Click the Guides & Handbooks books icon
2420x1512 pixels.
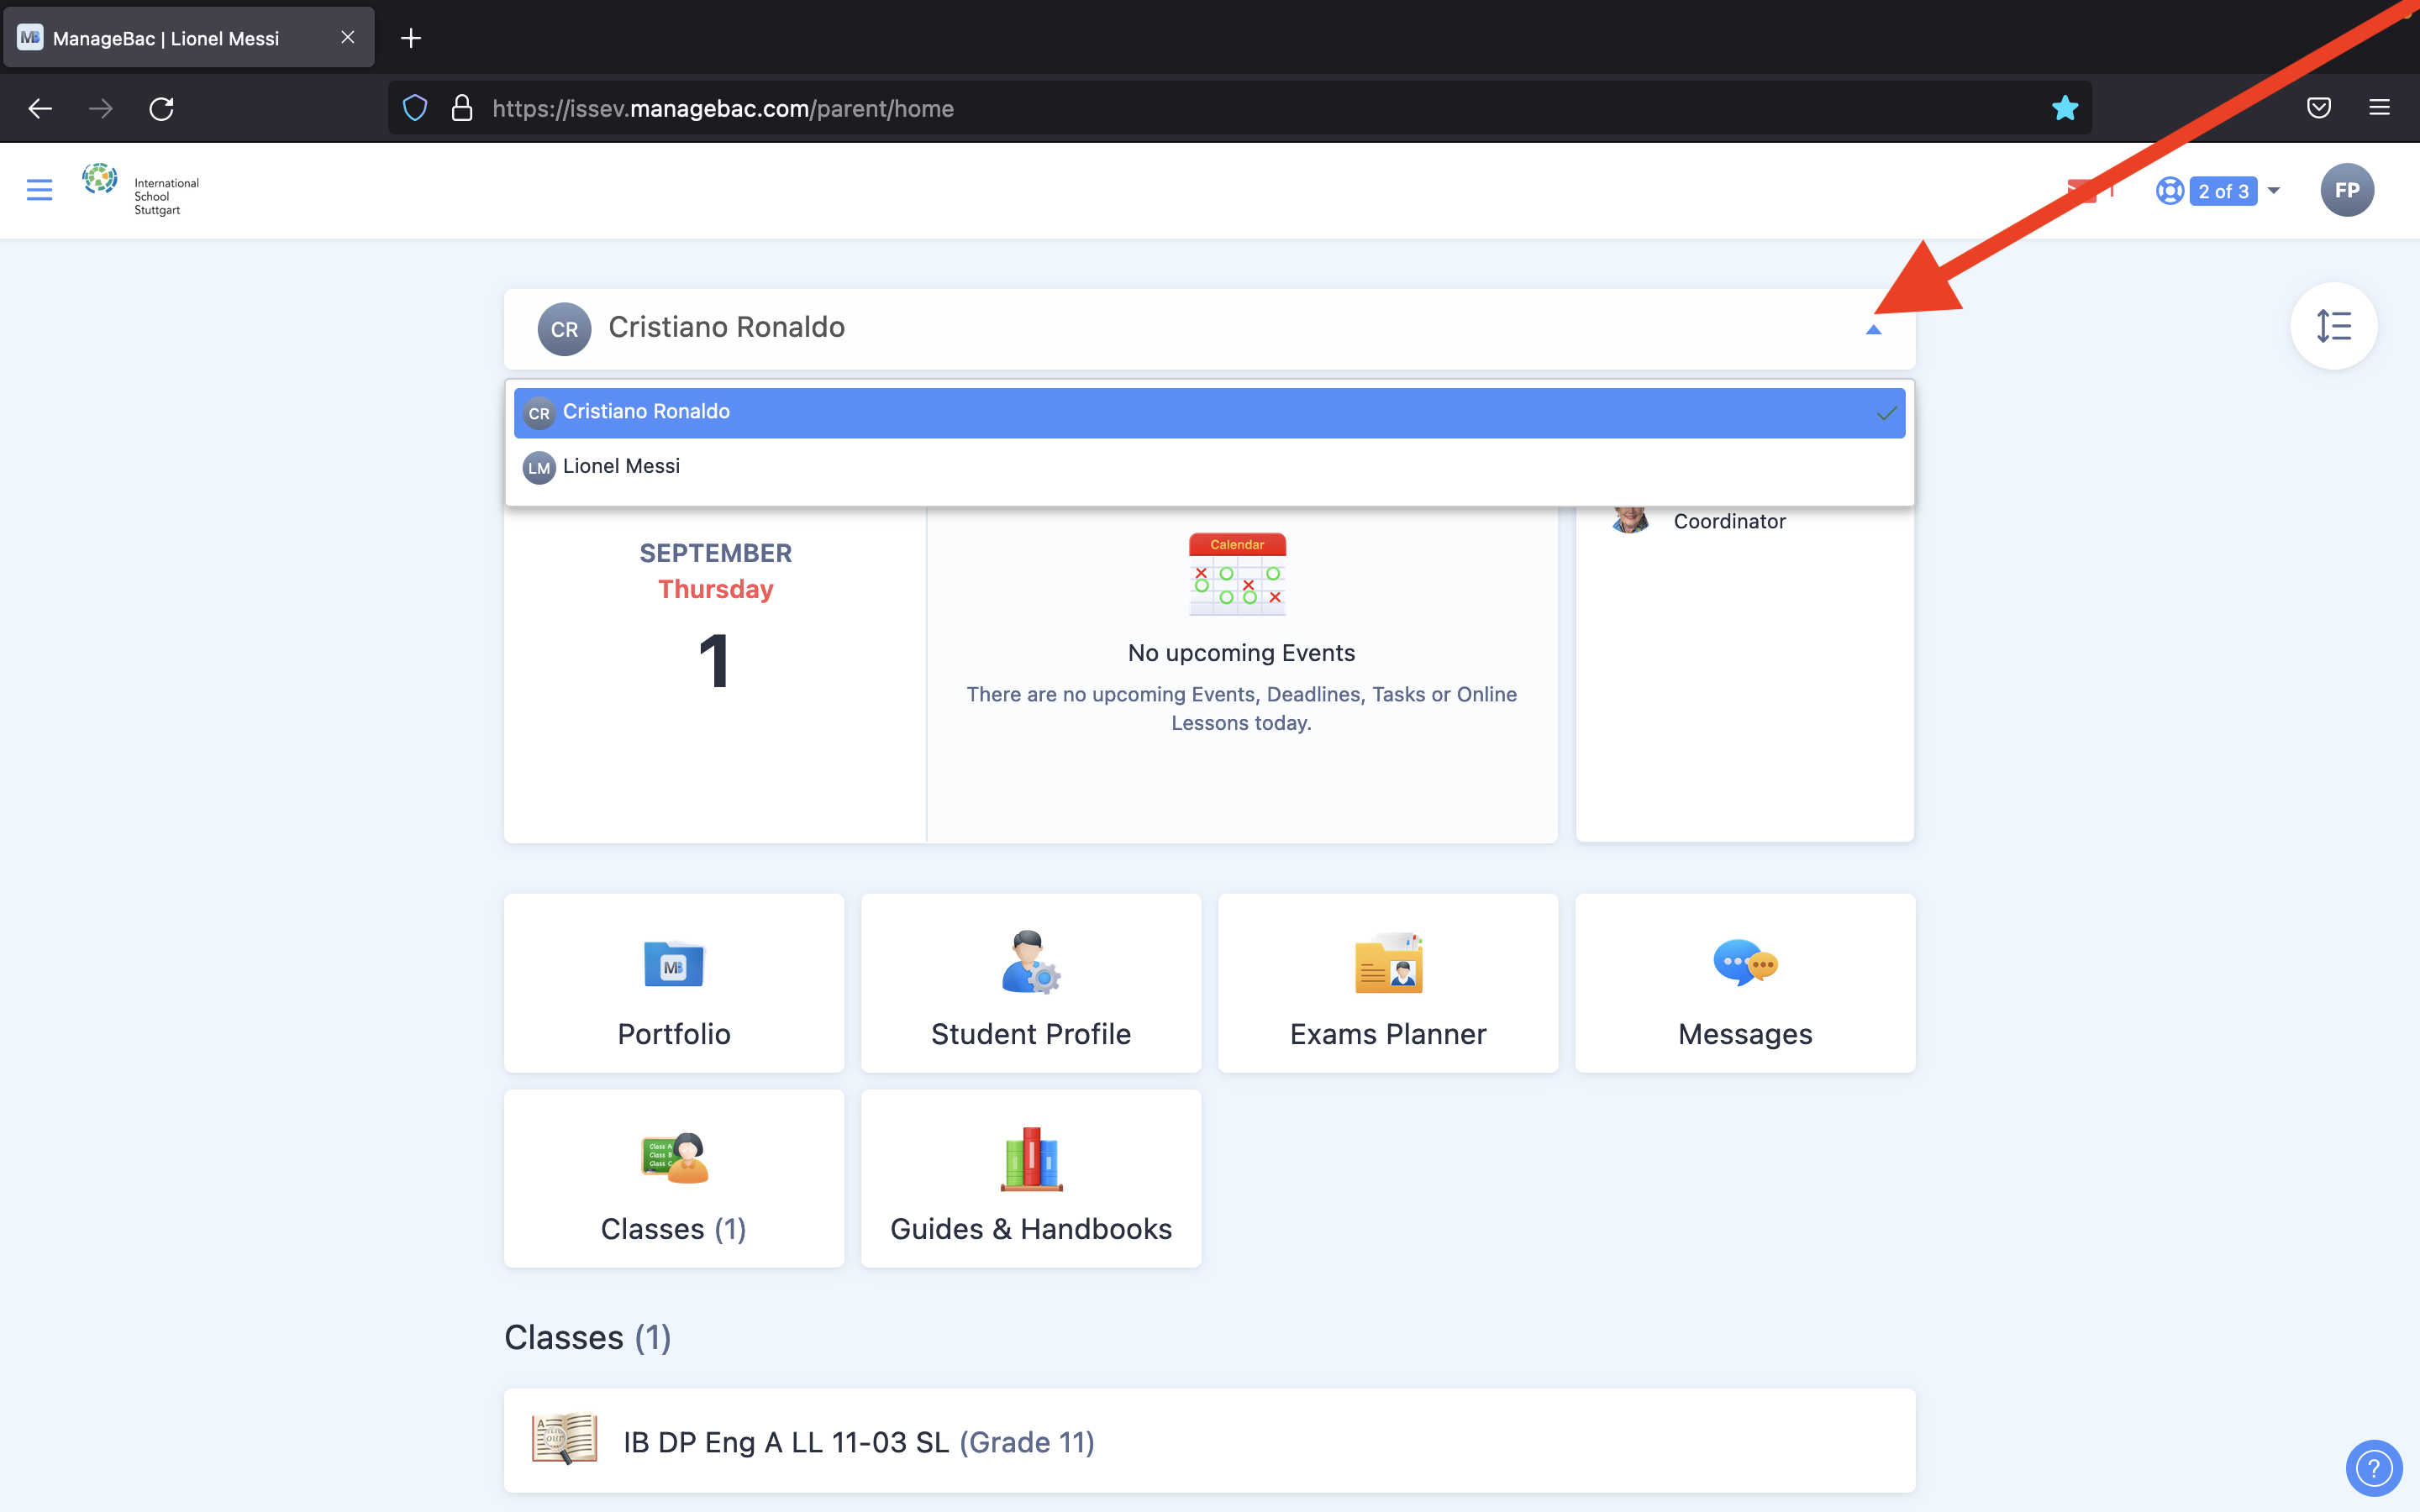pos(1031,1159)
